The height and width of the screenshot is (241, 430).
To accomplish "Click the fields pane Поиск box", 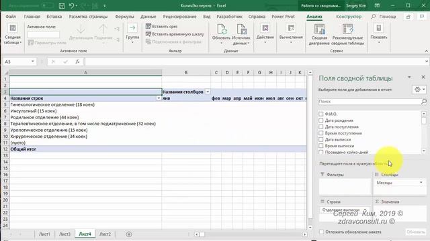I will click(x=369, y=101).
